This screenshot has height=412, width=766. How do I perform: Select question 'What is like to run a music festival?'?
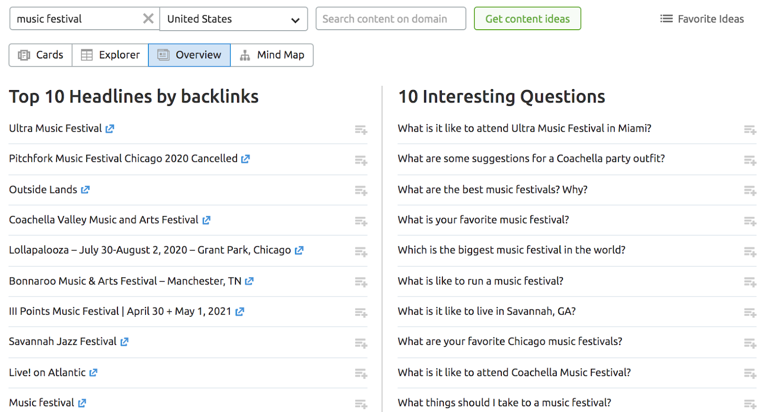(480, 281)
